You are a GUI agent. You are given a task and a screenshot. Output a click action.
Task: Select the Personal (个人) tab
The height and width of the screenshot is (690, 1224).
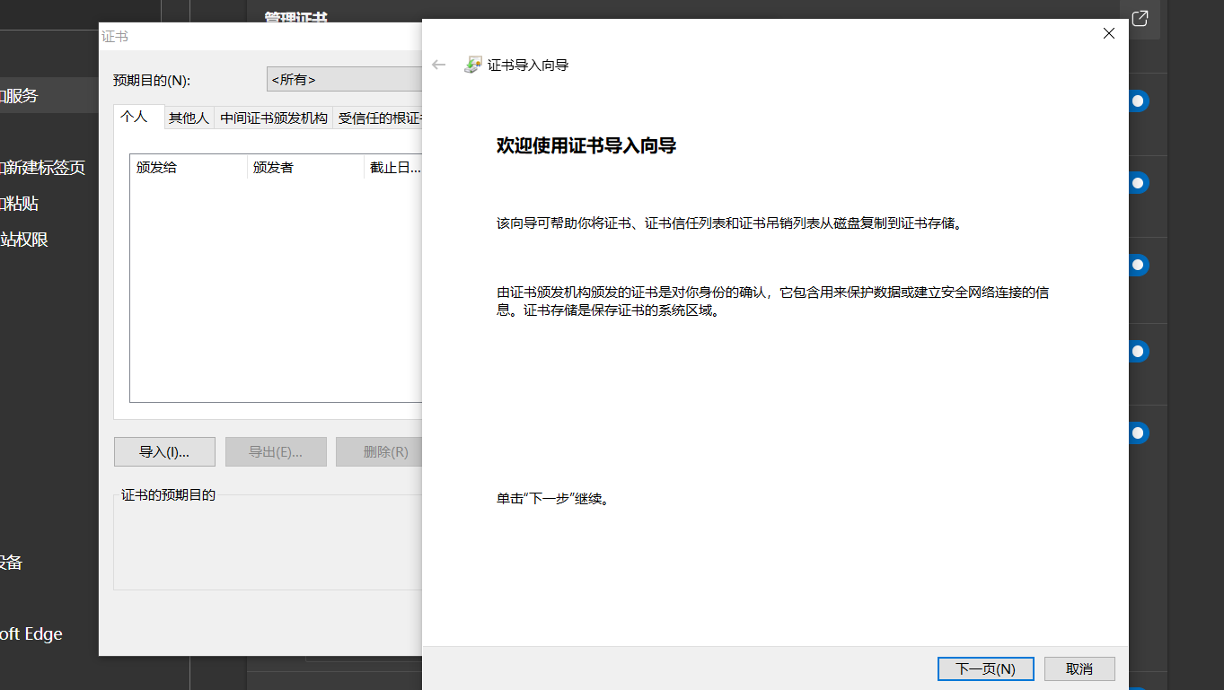[x=139, y=117]
